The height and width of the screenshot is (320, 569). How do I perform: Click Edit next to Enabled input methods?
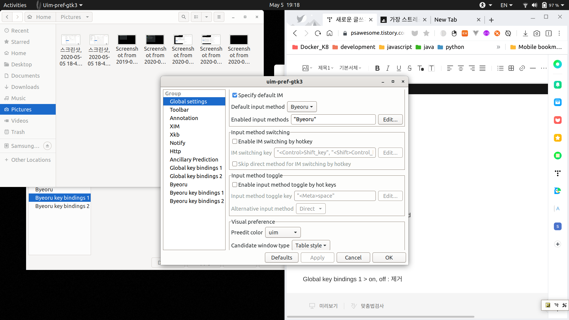click(390, 119)
